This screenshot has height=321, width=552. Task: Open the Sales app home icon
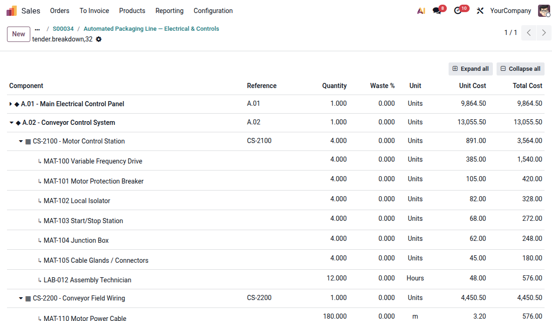coord(12,11)
